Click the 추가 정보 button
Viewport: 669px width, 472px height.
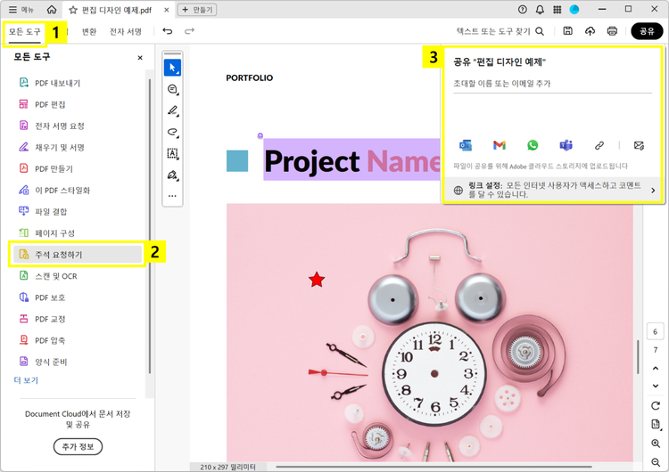pyautogui.click(x=78, y=446)
